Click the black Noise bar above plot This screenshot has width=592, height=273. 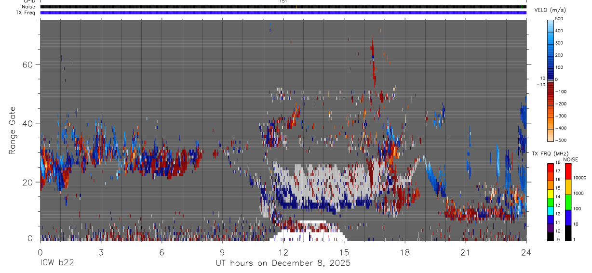pyautogui.click(x=283, y=7)
